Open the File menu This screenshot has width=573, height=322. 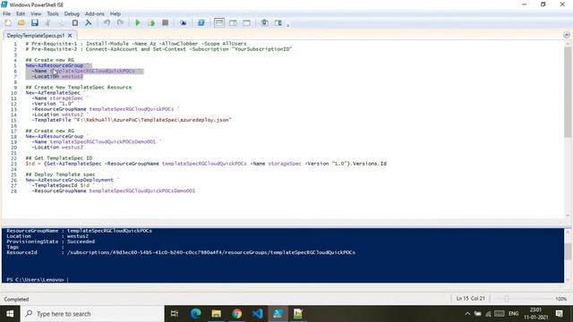point(6,13)
